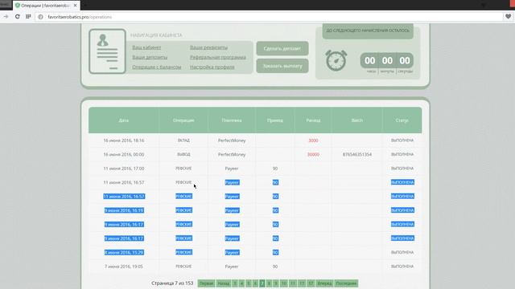Click the Статус column header
Viewport: 515px width, 289px height.
402,120
